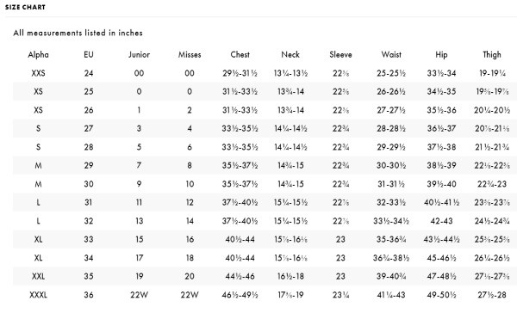Select the 22W Junior size cell
The image size is (517, 313).
[x=139, y=295]
